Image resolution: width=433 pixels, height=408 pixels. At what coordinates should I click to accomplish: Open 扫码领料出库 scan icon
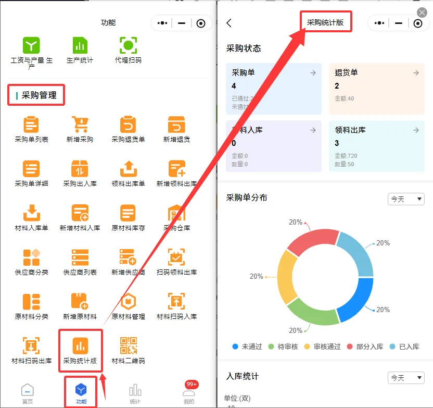tap(176, 258)
